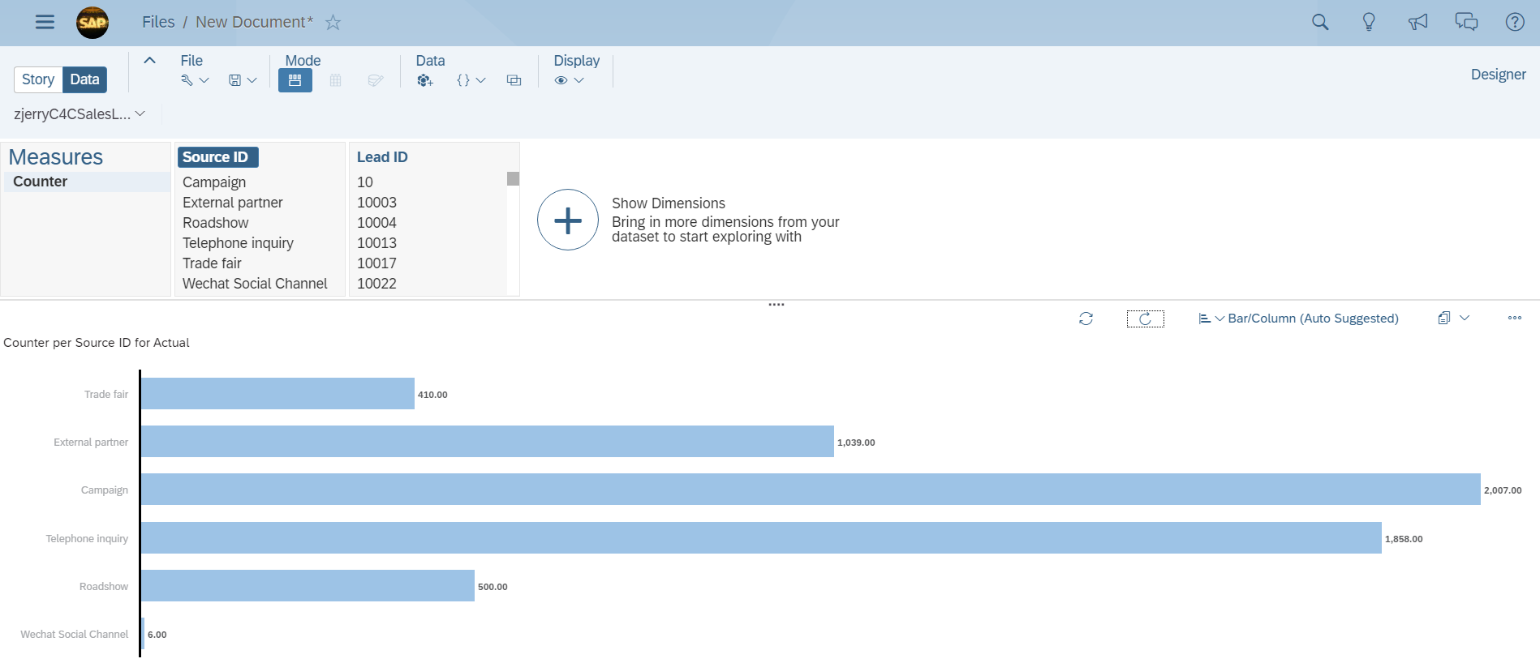Select the data exploration mode icon
Viewport: 1540px width, 663px height.
tap(295, 80)
